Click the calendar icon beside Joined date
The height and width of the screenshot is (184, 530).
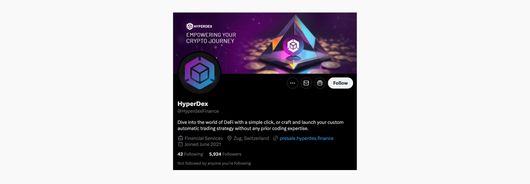point(180,144)
